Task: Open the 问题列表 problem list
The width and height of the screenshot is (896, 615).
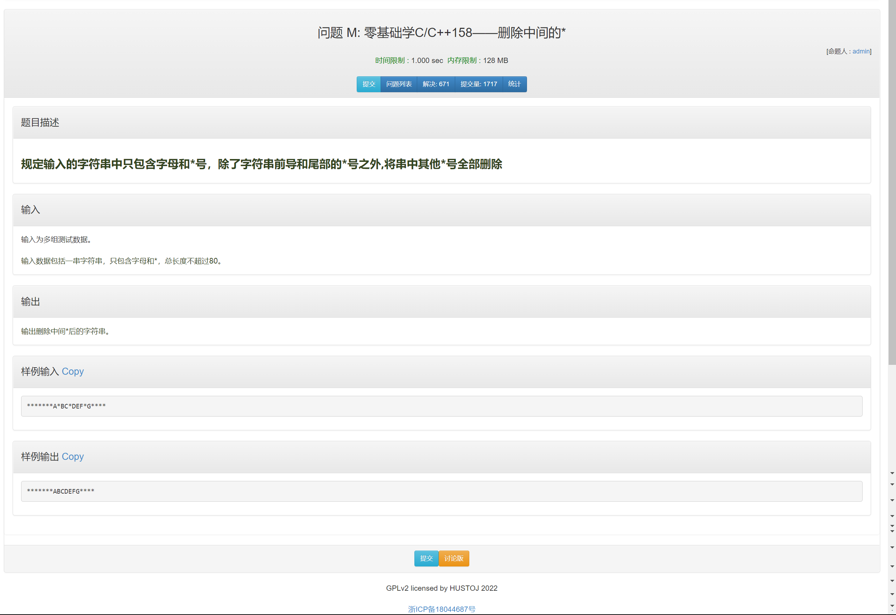Action: [399, 84]
